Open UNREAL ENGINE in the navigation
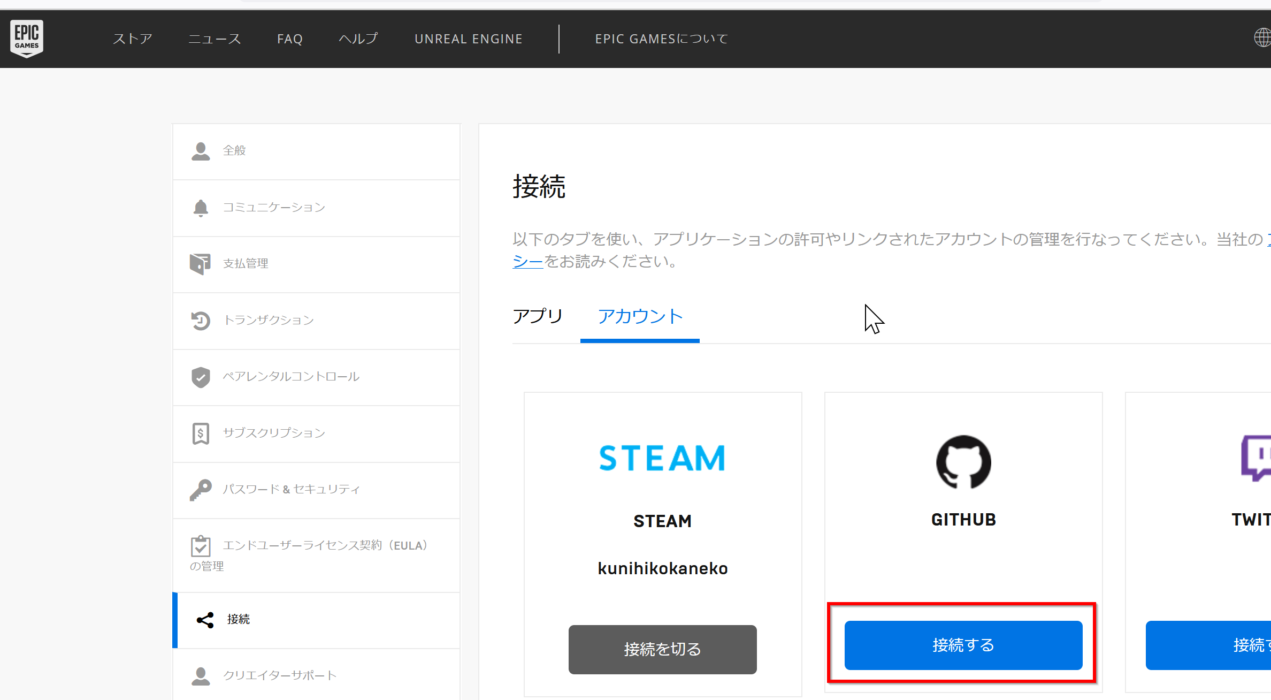The height and width of the screenshot is (700, 1271). (x=468, y=39)
